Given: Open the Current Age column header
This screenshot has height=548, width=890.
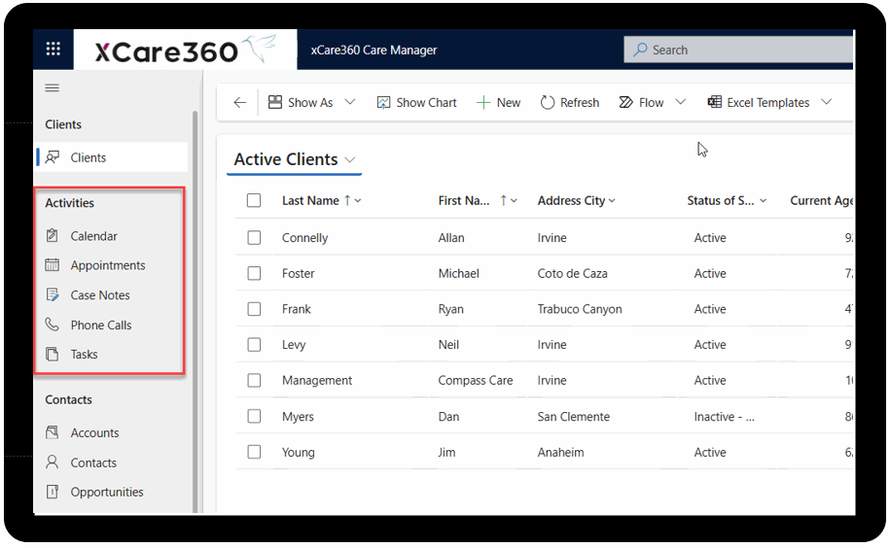Looking at the screenshot, I should (821, 200).
